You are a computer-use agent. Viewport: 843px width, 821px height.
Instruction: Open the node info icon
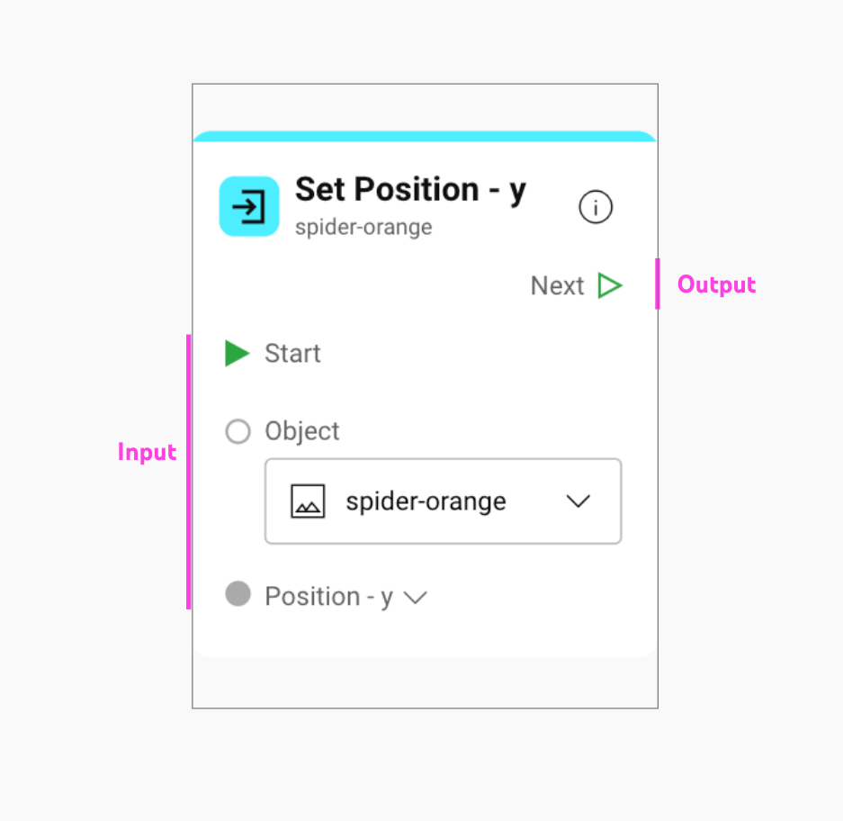click(595, 208)
